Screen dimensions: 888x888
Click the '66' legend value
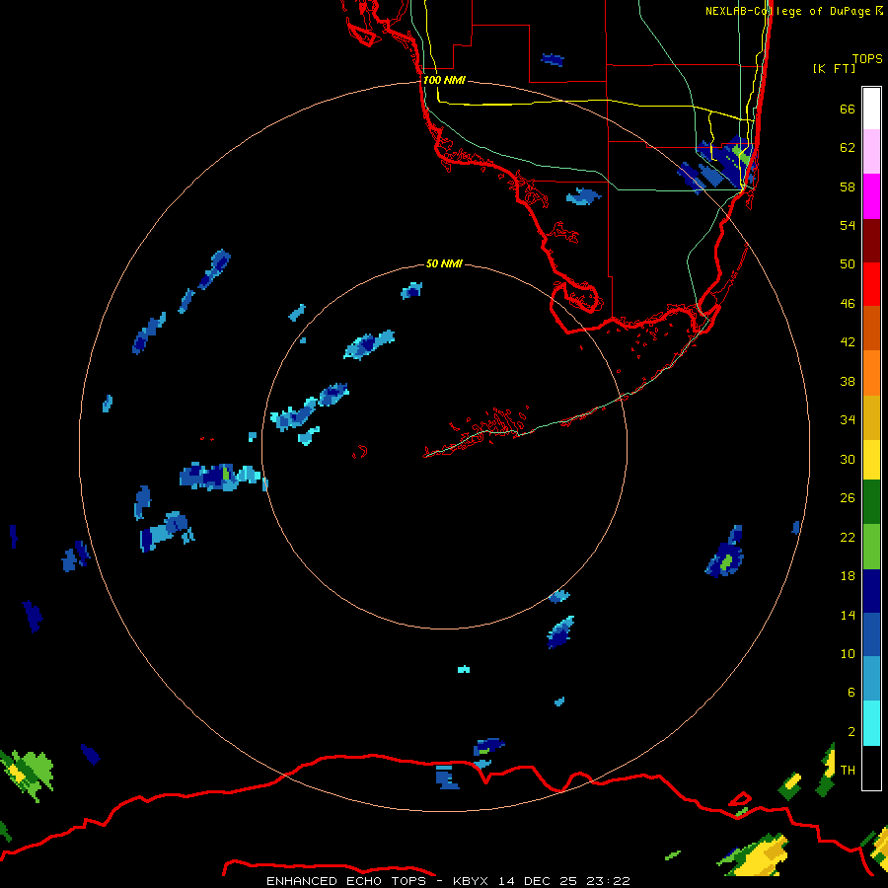pos(848,110)
